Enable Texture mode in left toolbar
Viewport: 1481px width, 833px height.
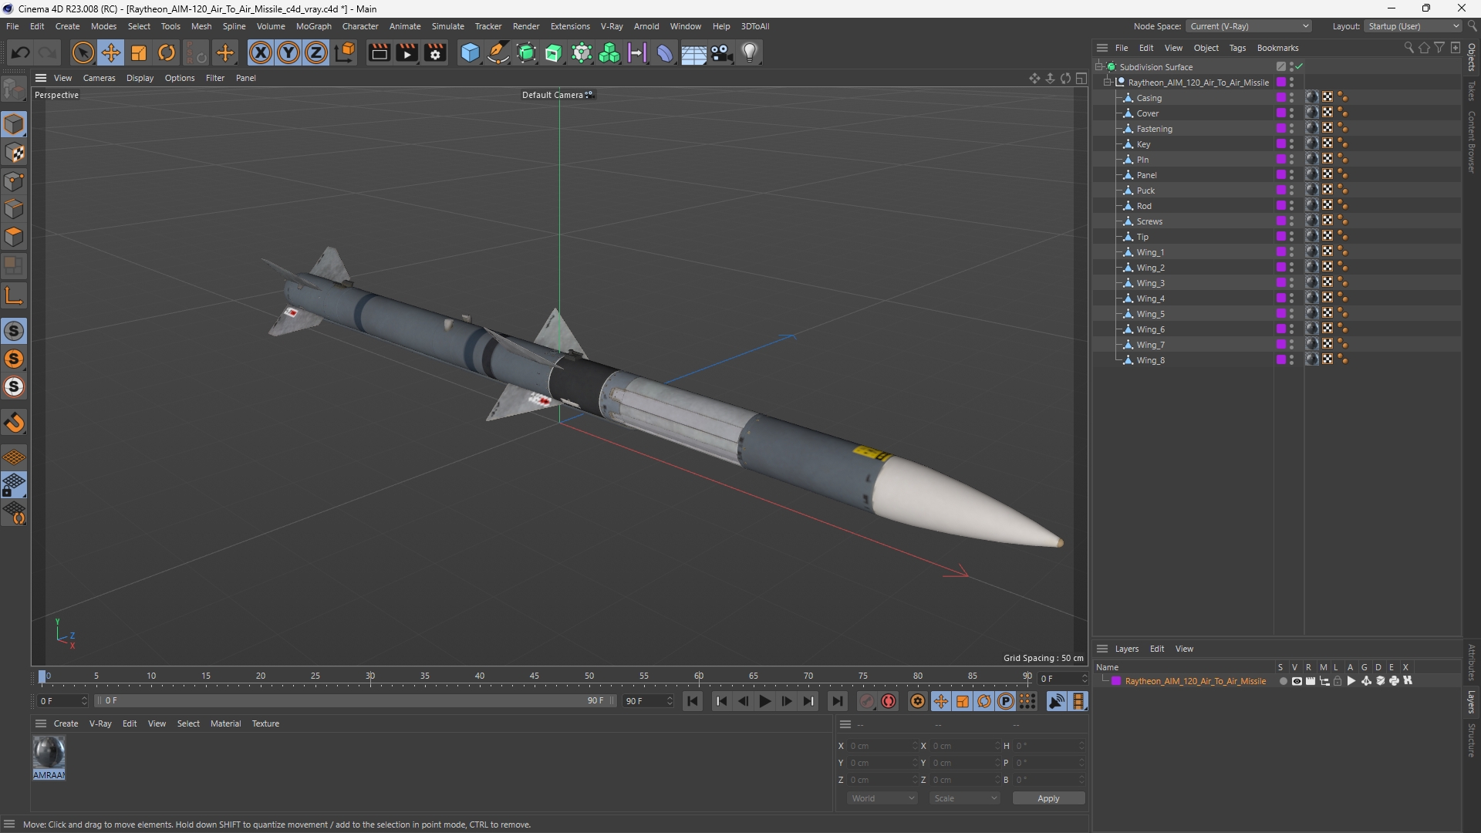[14, 153]
